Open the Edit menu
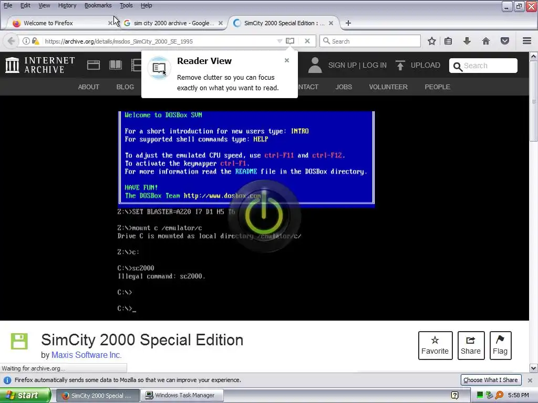 tap(25, 5)
